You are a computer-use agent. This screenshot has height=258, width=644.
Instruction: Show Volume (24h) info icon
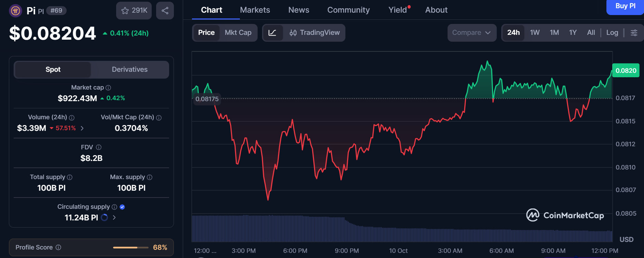click(72, 118)
